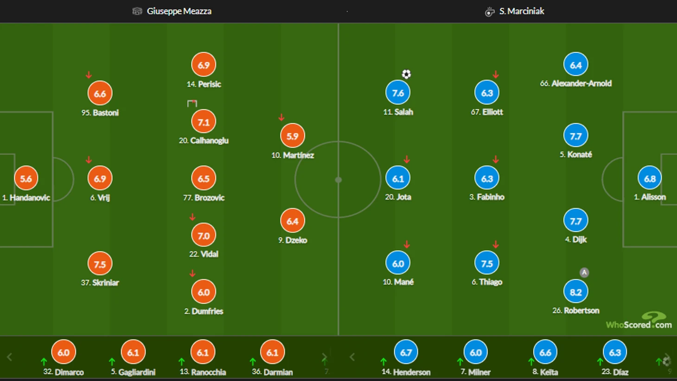Click the missed penalty icon above Calhanoglu
677x381 pixels.
pos(192,103)
